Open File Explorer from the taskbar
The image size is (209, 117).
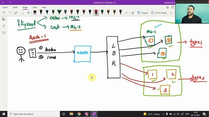[x=72, y=114]
